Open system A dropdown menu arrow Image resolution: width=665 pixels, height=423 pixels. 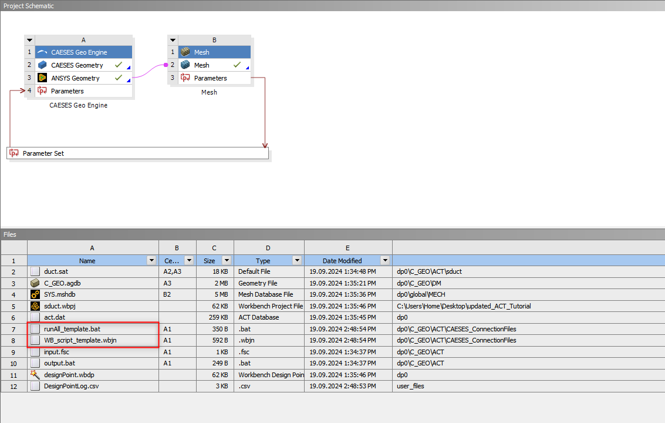pyautogui.click(x=30, y=40)
